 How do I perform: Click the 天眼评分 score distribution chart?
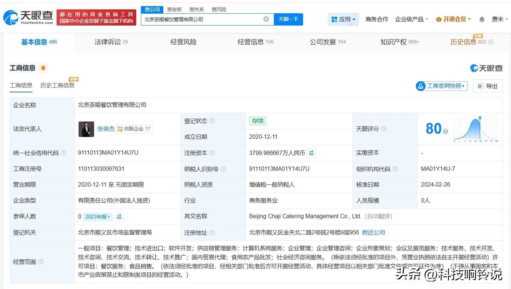(475, 129)
